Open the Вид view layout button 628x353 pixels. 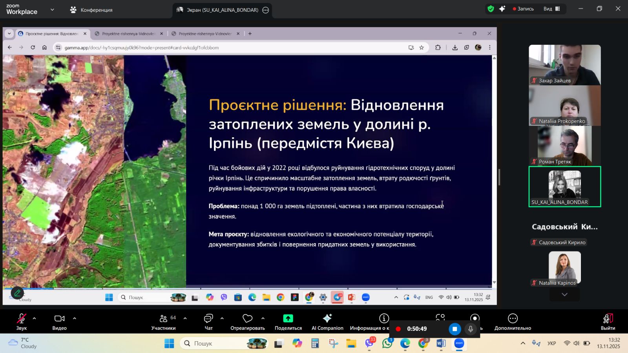pyautogui.click(x=551, y=9)
